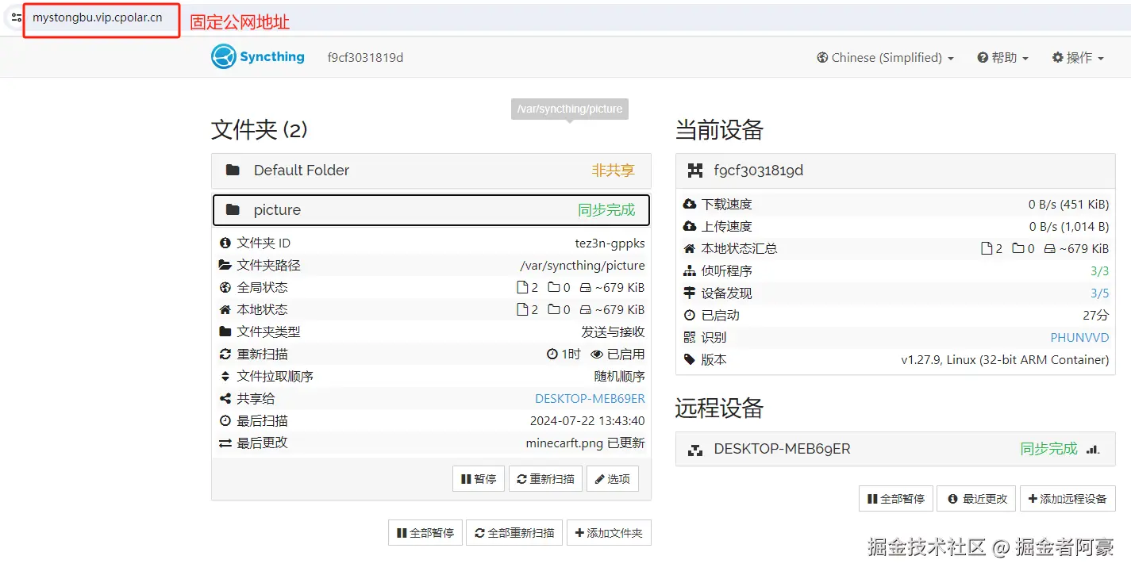Click the 添加文件夹 button
The height and width of the screenshot is (575, 1131).
tap(610, 533)
